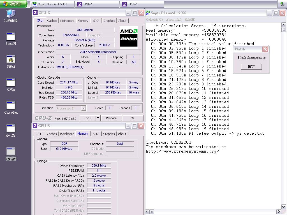Click the Cycle Time 11 clocks value
The image size is (287, 215).
tap(99, 190)
